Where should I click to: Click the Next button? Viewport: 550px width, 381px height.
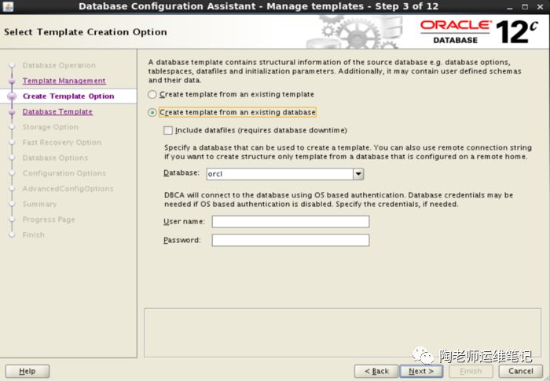(x=421, y=372)
